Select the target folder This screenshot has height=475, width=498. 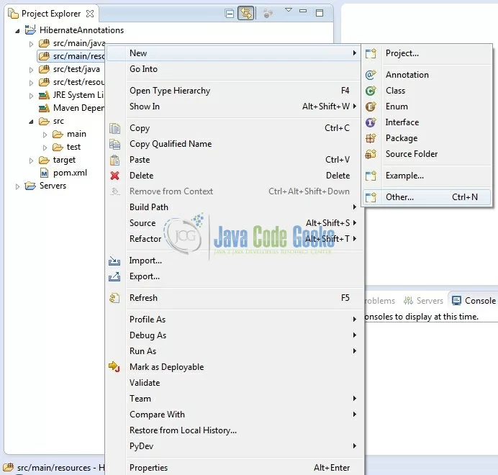coord(64,160)
